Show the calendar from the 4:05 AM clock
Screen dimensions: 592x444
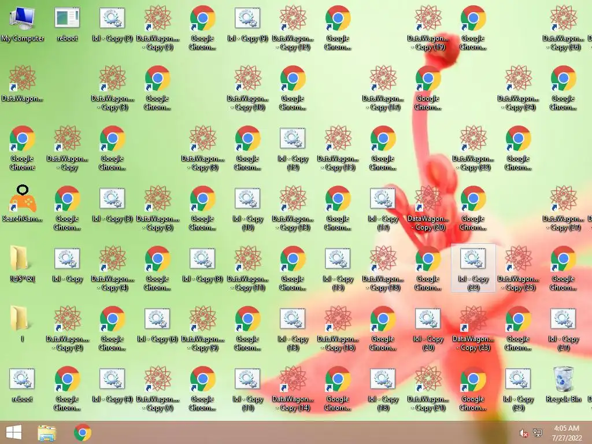pyautogui.click(x=567, y=433)
